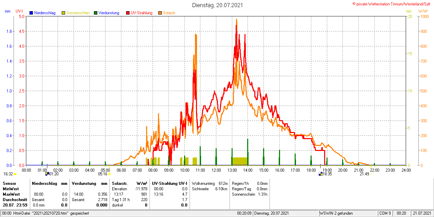The height and width of the screenshot is (217, 434).
Task: Click the MaxWert row header
Action: pyautogui.click(x=11, y=194)
